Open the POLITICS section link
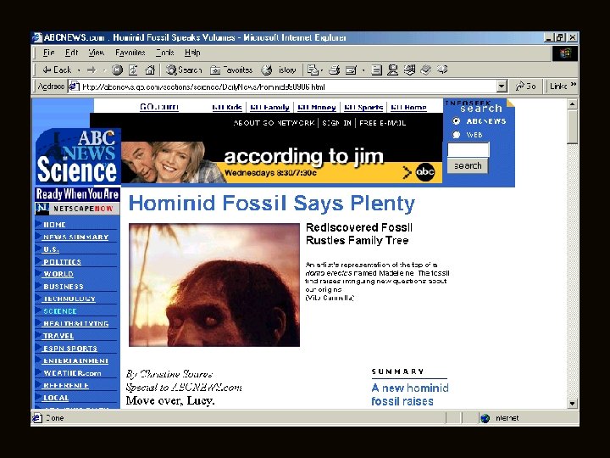This screenshot has height=458, width=610. tap(62, 262)
